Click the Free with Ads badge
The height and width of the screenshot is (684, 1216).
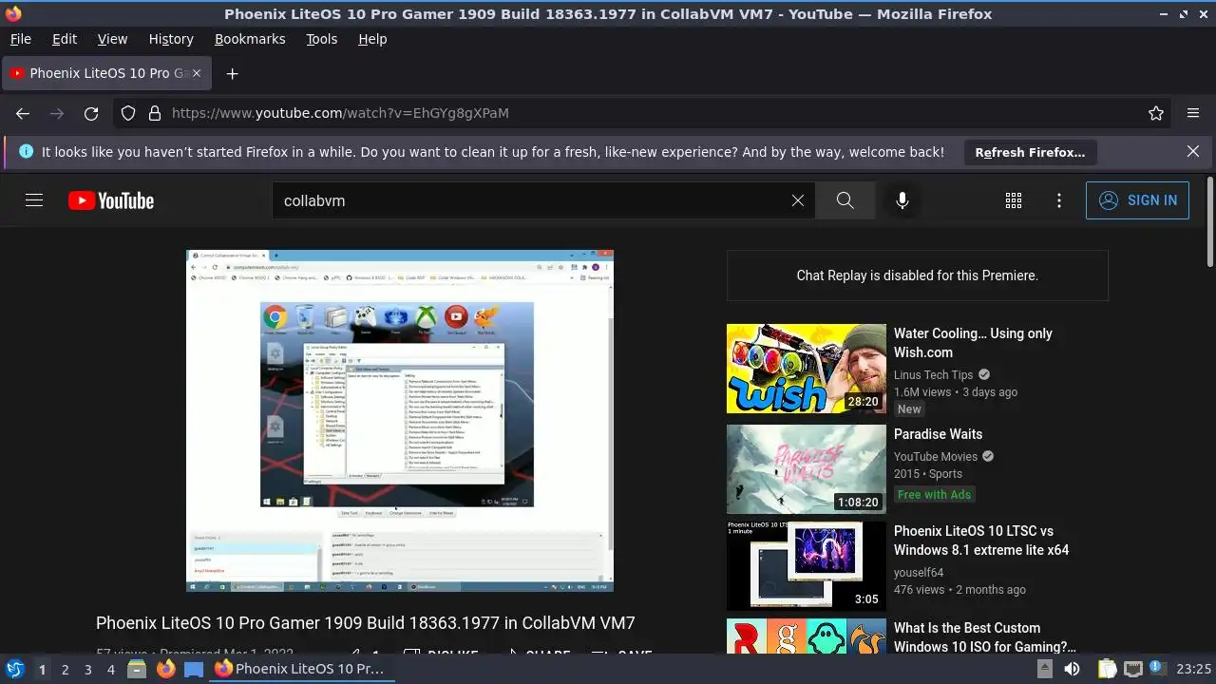(x=935, y=494)
